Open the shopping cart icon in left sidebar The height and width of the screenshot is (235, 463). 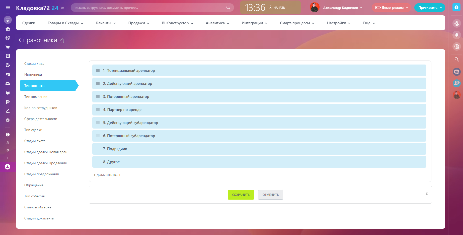coord(8,47)
